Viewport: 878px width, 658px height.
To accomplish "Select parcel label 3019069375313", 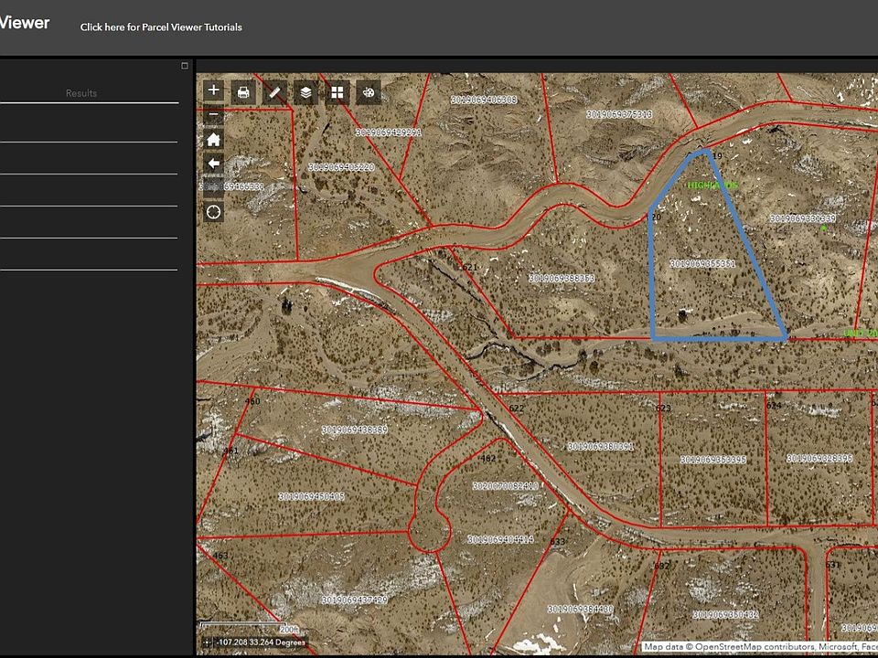I will 619,114.
